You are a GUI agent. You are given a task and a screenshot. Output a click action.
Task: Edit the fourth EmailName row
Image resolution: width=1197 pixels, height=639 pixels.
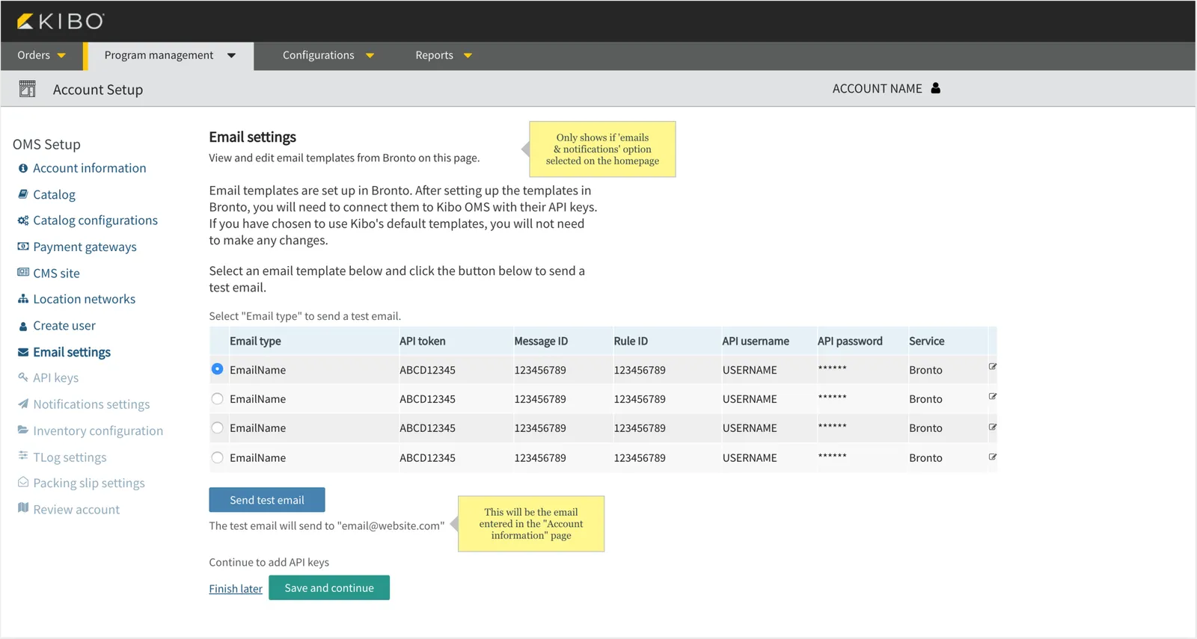point(993,457)
